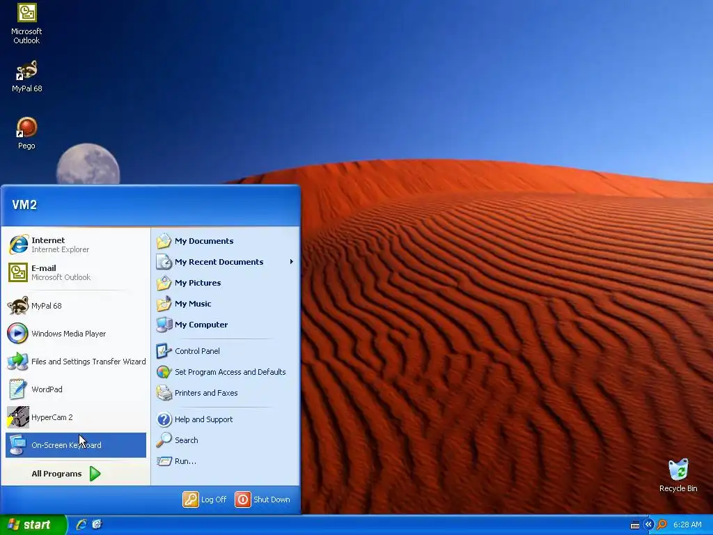Launch Internet Explorer from Start menu
This screenshot has width=713, height=535.
pyautogui.click(x=76, y=245)
